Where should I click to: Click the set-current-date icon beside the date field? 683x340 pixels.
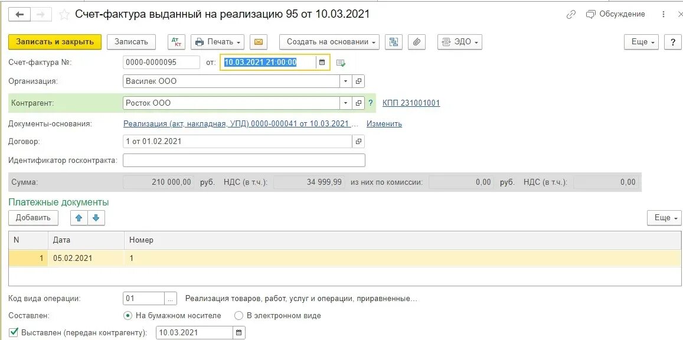point(341,61)
